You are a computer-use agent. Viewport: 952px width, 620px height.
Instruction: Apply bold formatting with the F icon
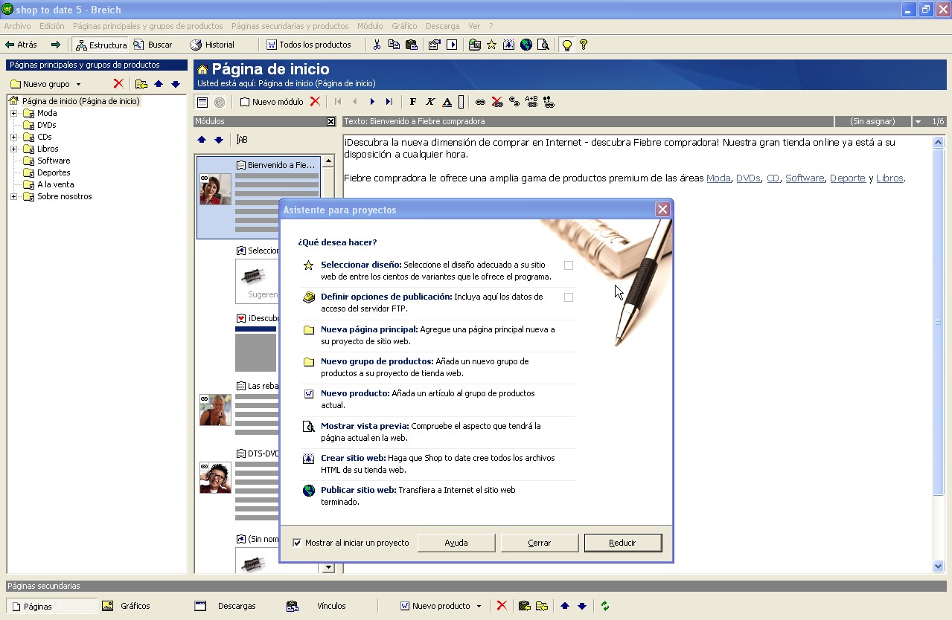coord(413,102)
